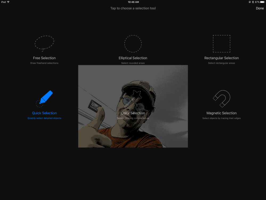
Task: Open the Elliptical Selection tool by its name
Action: coord(133,58)
